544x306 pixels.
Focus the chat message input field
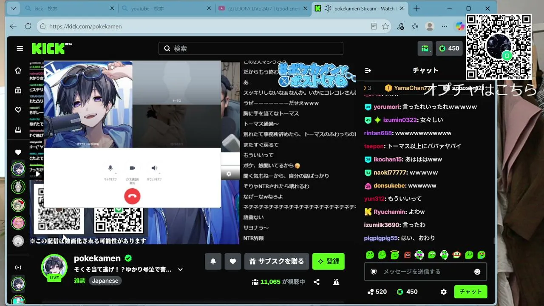425,272
